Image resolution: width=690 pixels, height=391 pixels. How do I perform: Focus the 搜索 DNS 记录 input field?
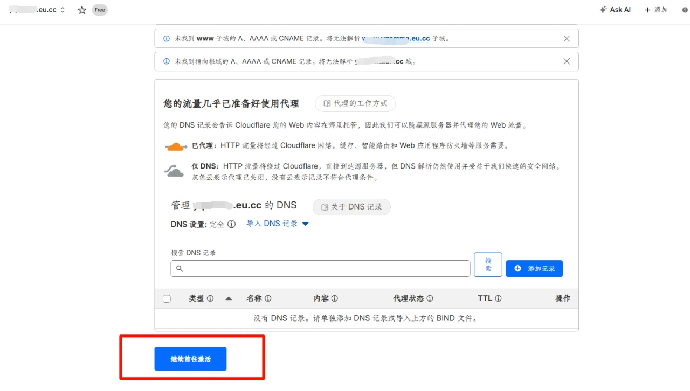pos(320,268)
